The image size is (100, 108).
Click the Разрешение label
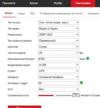pos(15,35)
